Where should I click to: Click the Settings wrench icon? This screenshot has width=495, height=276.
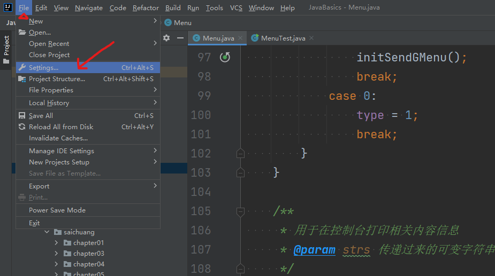tap(22, 67)
